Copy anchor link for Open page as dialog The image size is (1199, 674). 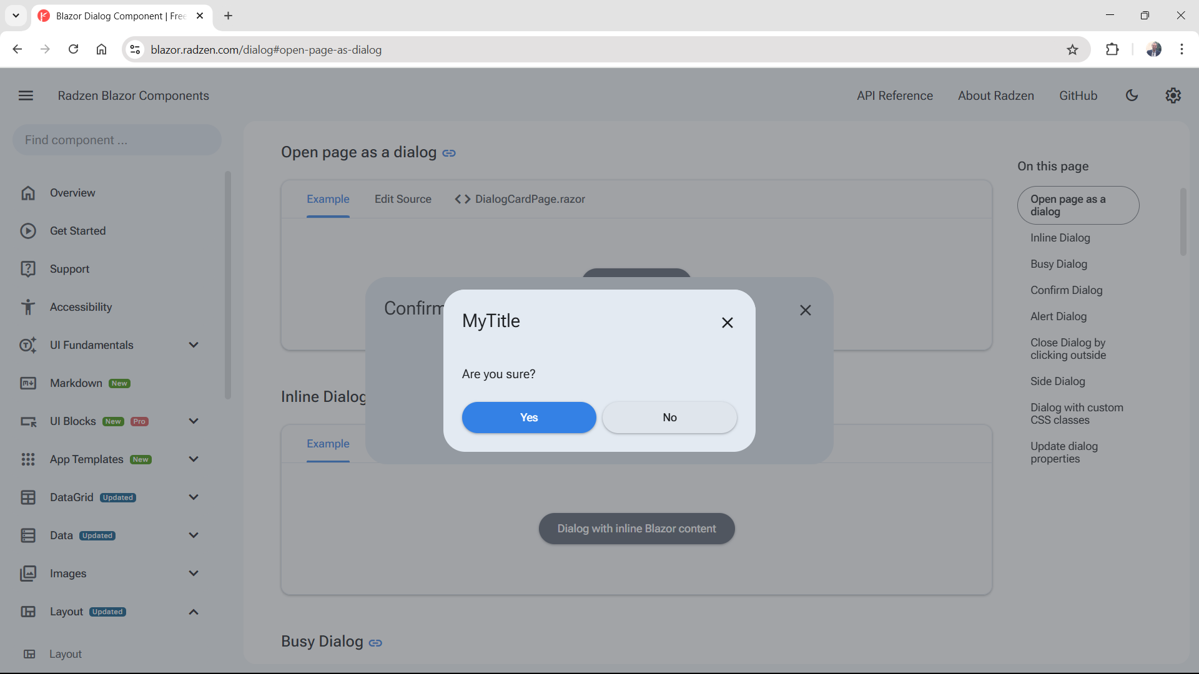[449, 153]
